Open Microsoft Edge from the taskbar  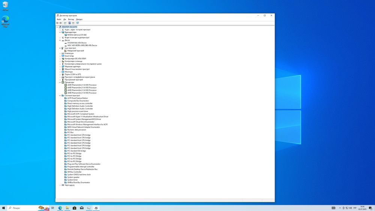[60, 208]
